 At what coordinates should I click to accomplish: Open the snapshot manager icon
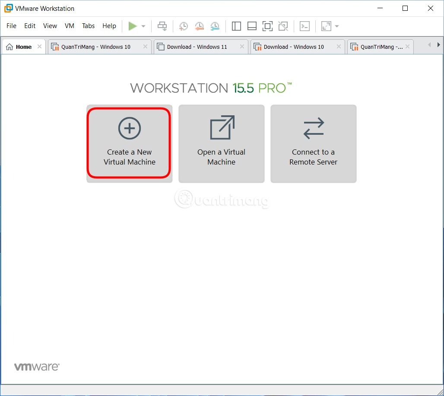215,26
